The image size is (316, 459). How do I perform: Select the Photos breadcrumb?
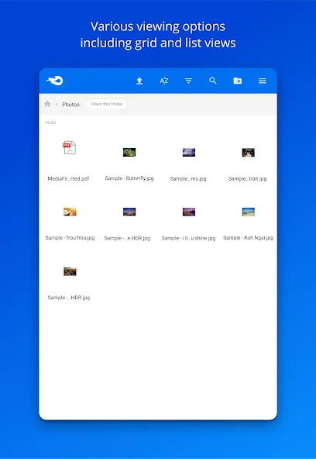70,105
